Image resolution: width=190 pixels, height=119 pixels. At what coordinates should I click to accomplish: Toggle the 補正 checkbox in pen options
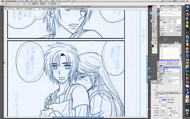click(161, 30)
